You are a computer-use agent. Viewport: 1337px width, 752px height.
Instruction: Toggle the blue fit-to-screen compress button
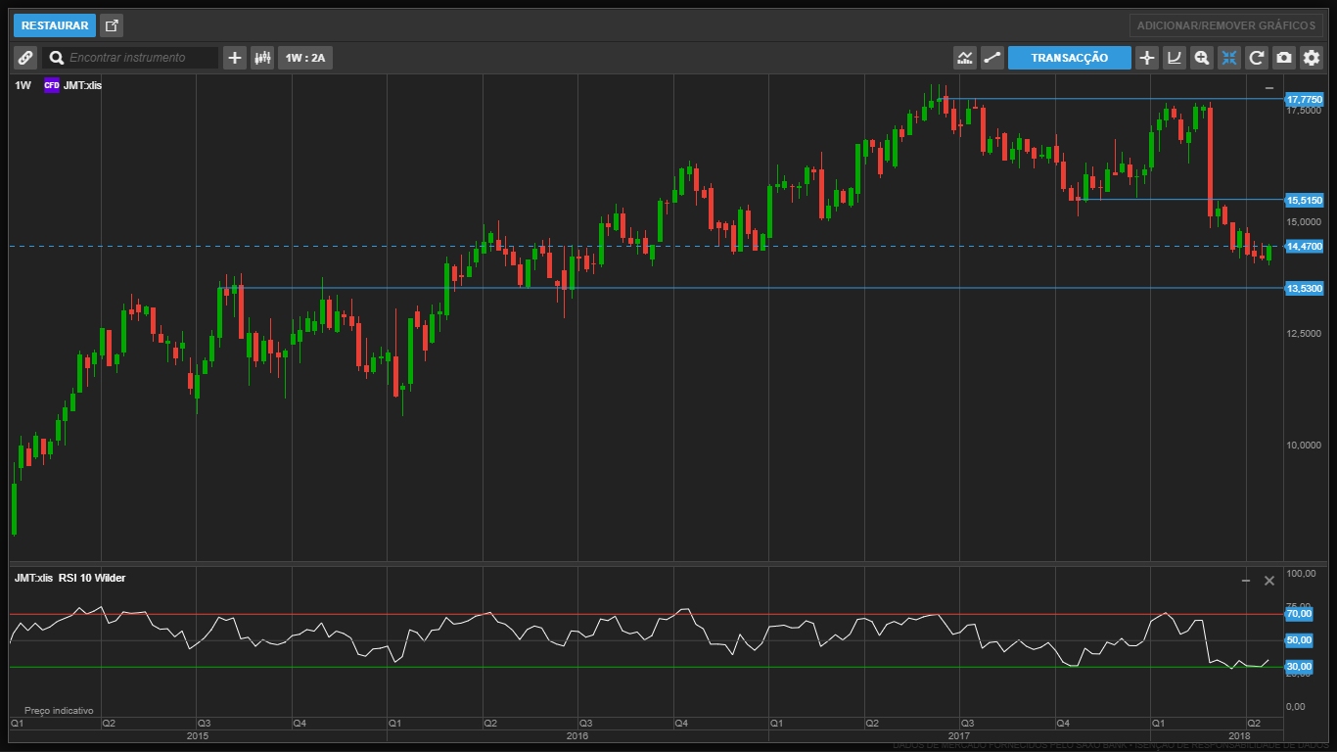pos(1229,58)
